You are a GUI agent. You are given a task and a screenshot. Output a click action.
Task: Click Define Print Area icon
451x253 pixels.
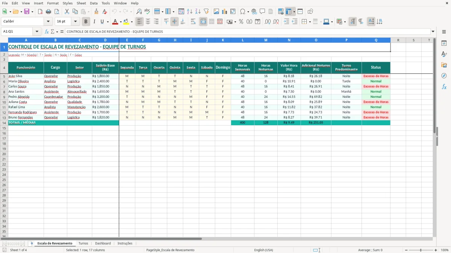[x=281, y=12]
